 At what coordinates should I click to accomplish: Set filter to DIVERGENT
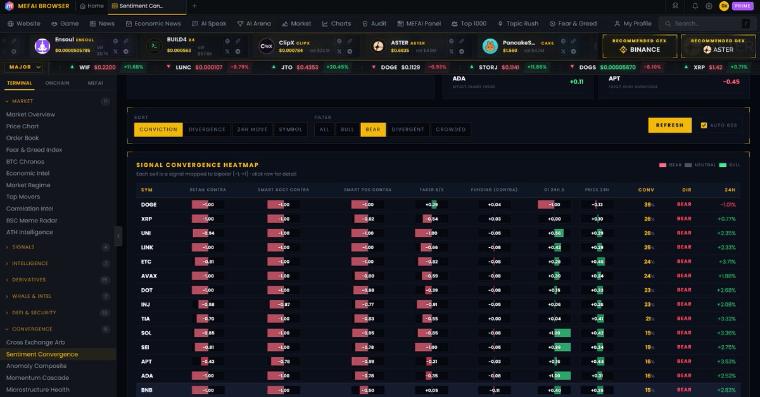[408, 130]
